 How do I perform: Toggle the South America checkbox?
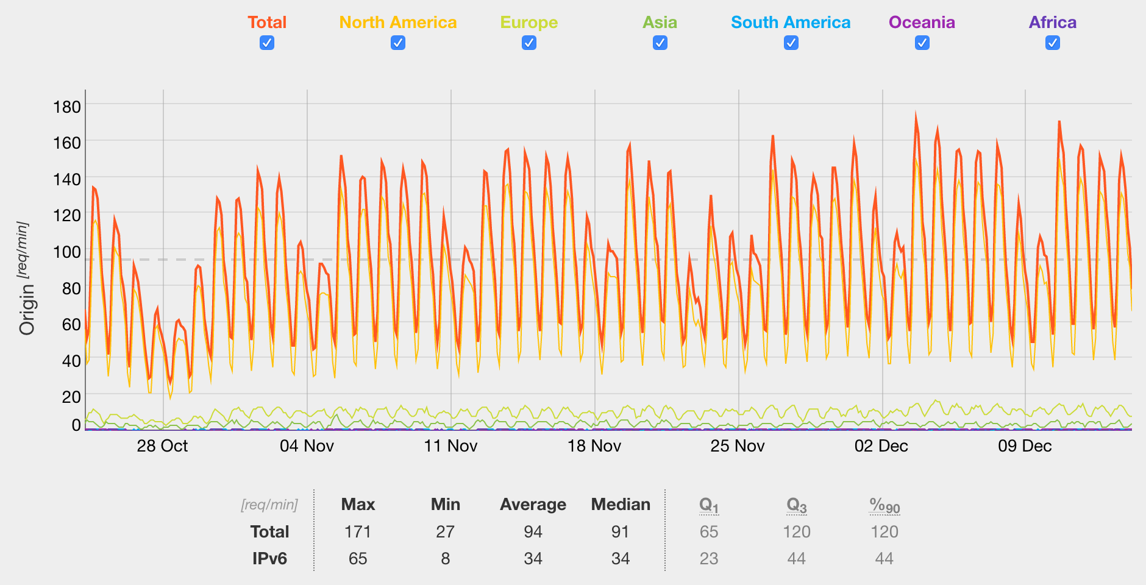point(791,43)
